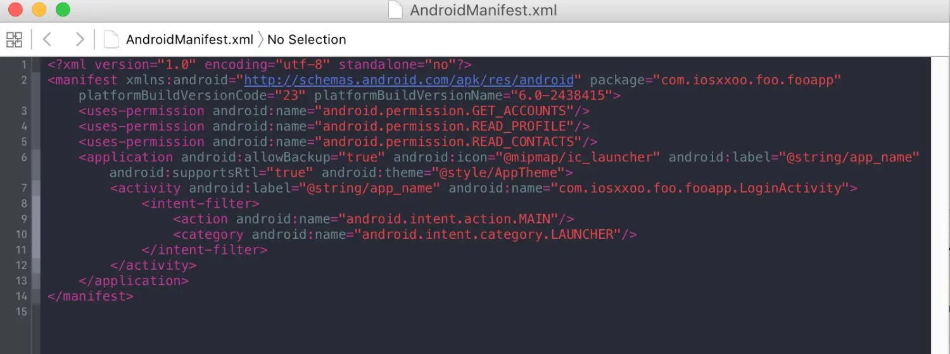This screenshot has height=354, width=950.
Task: Click the AndroidManifest.xml window title
Action: 483,10
